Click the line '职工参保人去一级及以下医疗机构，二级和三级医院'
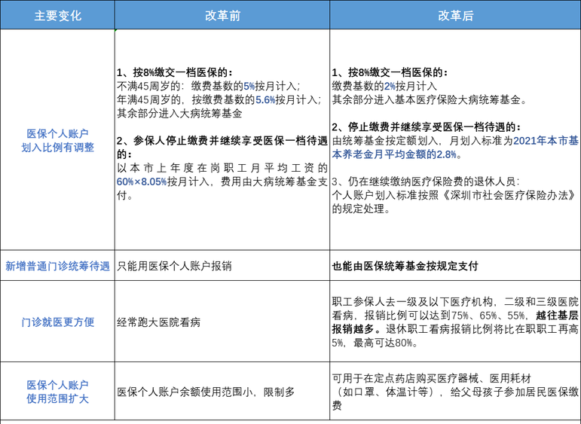 [455, 302]
